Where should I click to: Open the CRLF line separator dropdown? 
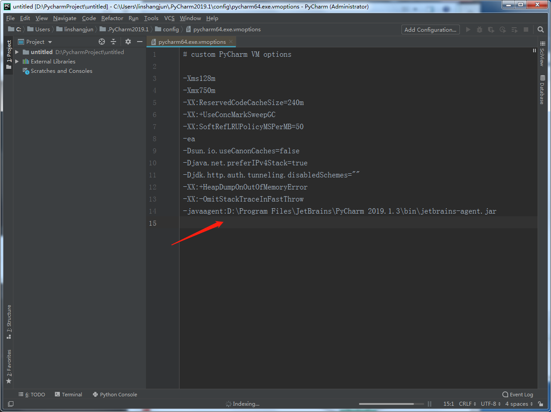click(468, 404)
